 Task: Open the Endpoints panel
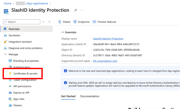coord(82,22)
